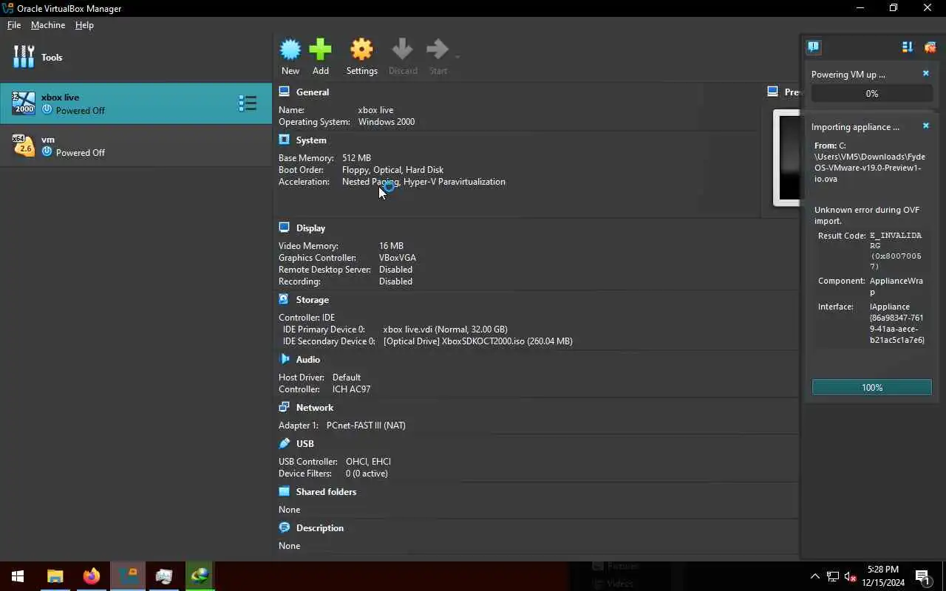Screen dimensions: 946x591
Task: Click the VM preview thumbnail
Action: [x=786, y=157]
